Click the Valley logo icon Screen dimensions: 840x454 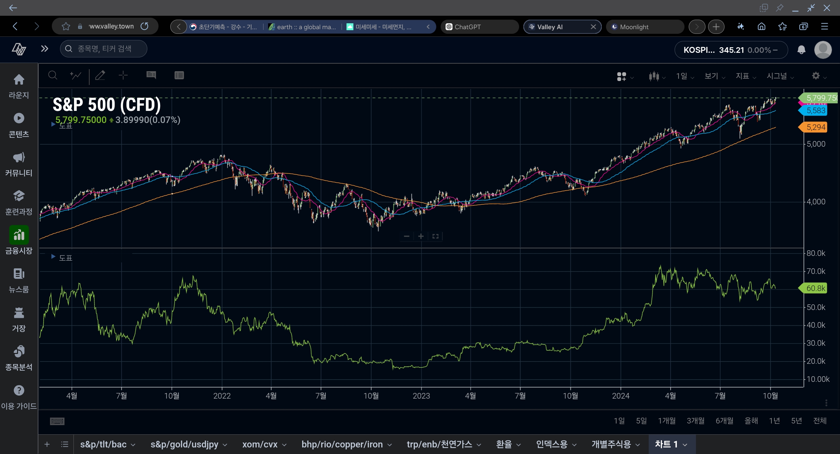point(19,49)
